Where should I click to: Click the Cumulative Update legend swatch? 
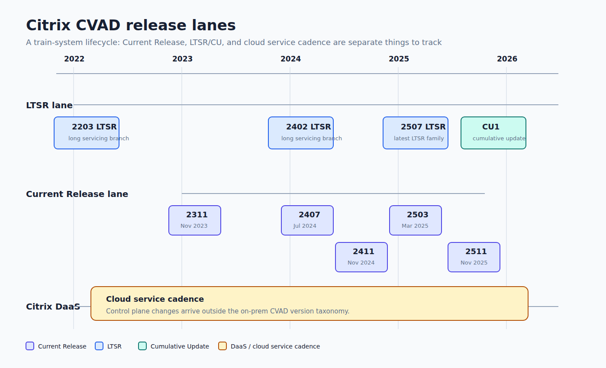(142, 346)
